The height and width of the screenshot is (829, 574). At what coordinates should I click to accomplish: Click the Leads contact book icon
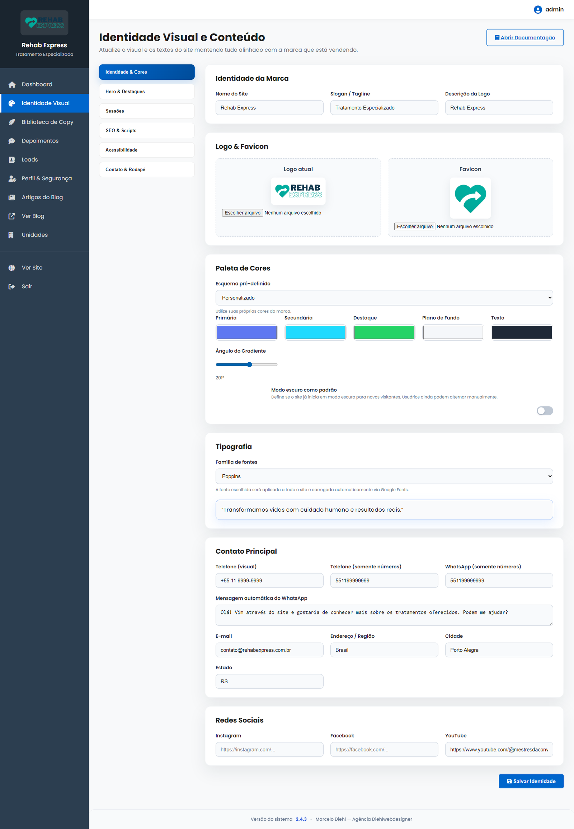click(x=12, y=160)
